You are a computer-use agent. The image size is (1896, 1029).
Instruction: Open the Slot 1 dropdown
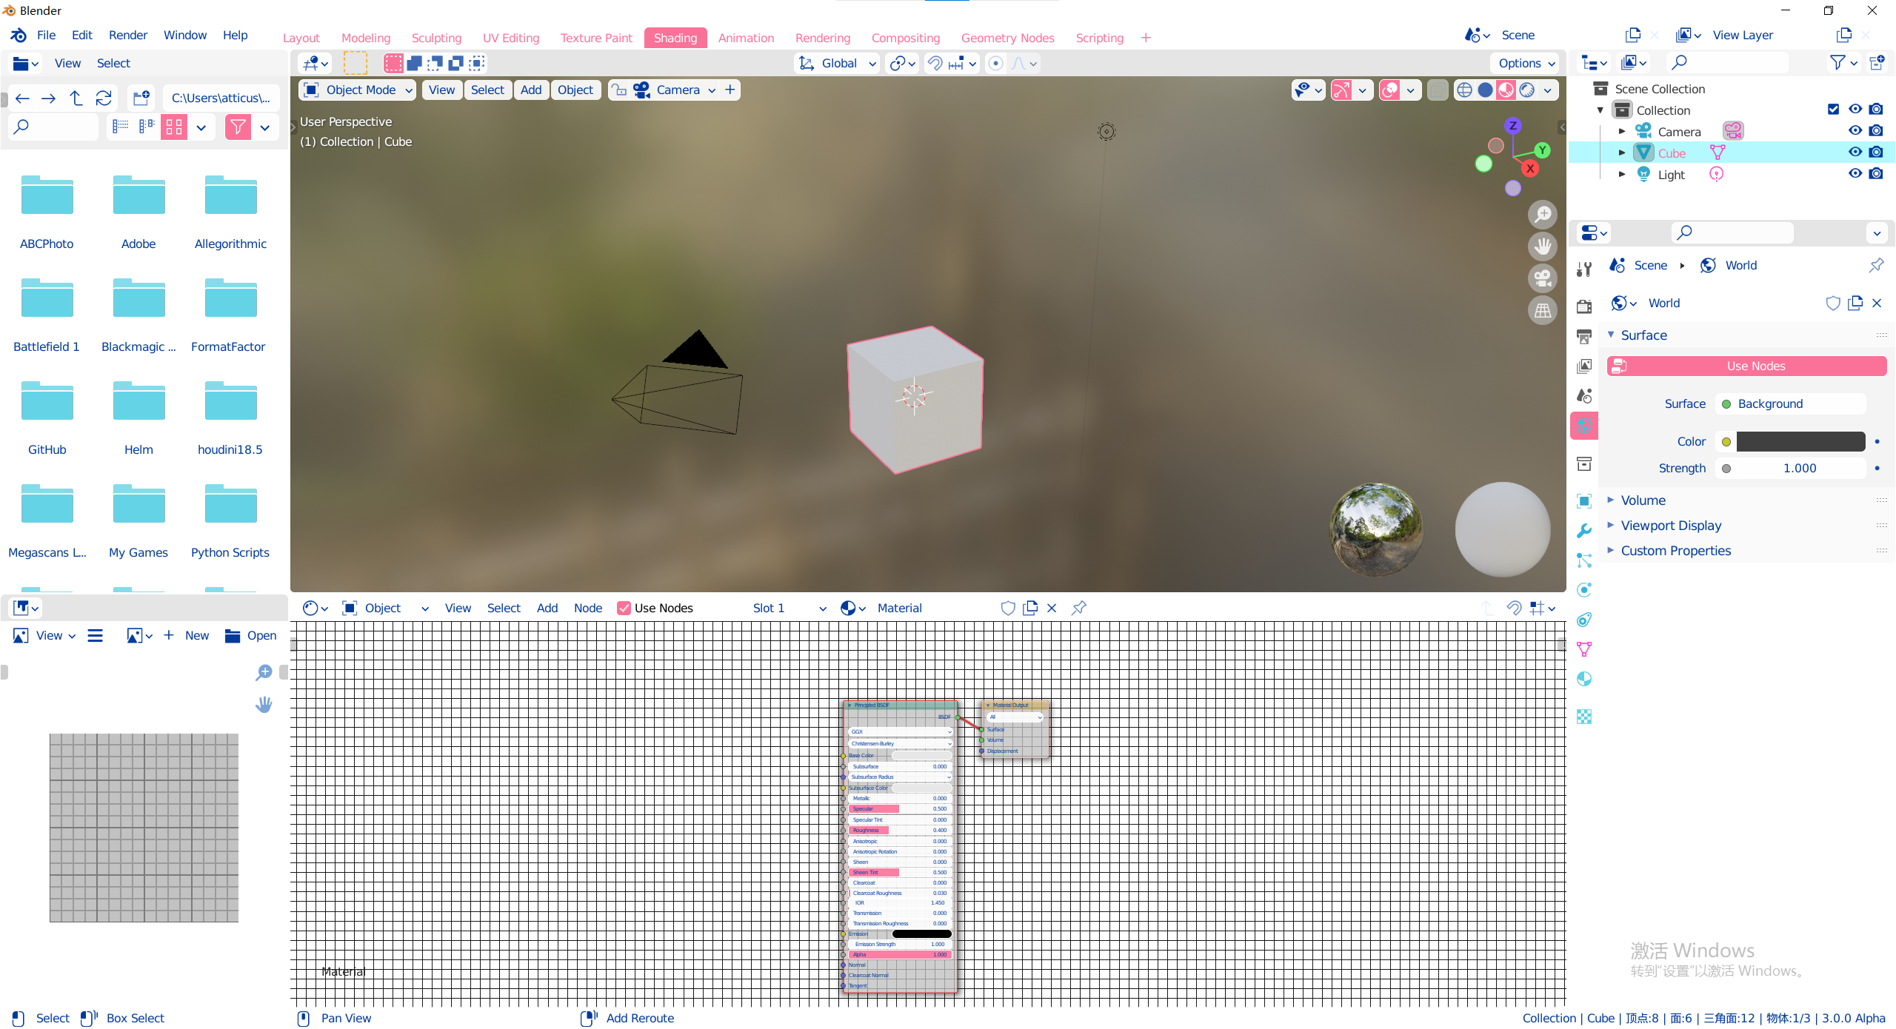pyautogui.click(x=788, y=608)
